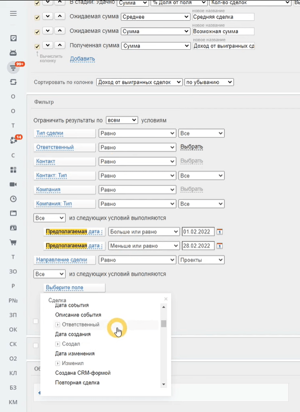Viewport: 300px width, 412px height.
Task: Select Дата создания in field list
Action: (x=73, y=334)
